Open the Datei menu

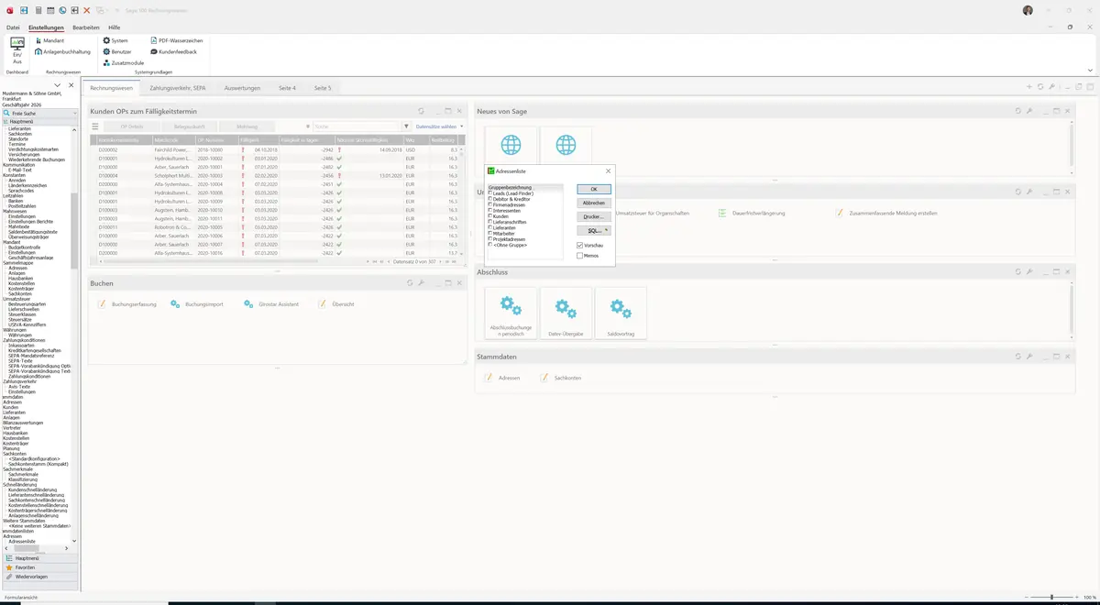[13, 27]
